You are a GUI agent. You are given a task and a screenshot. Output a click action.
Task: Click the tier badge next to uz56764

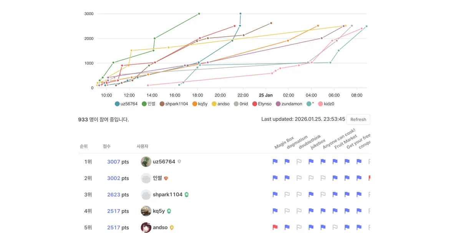coord(179,162)
